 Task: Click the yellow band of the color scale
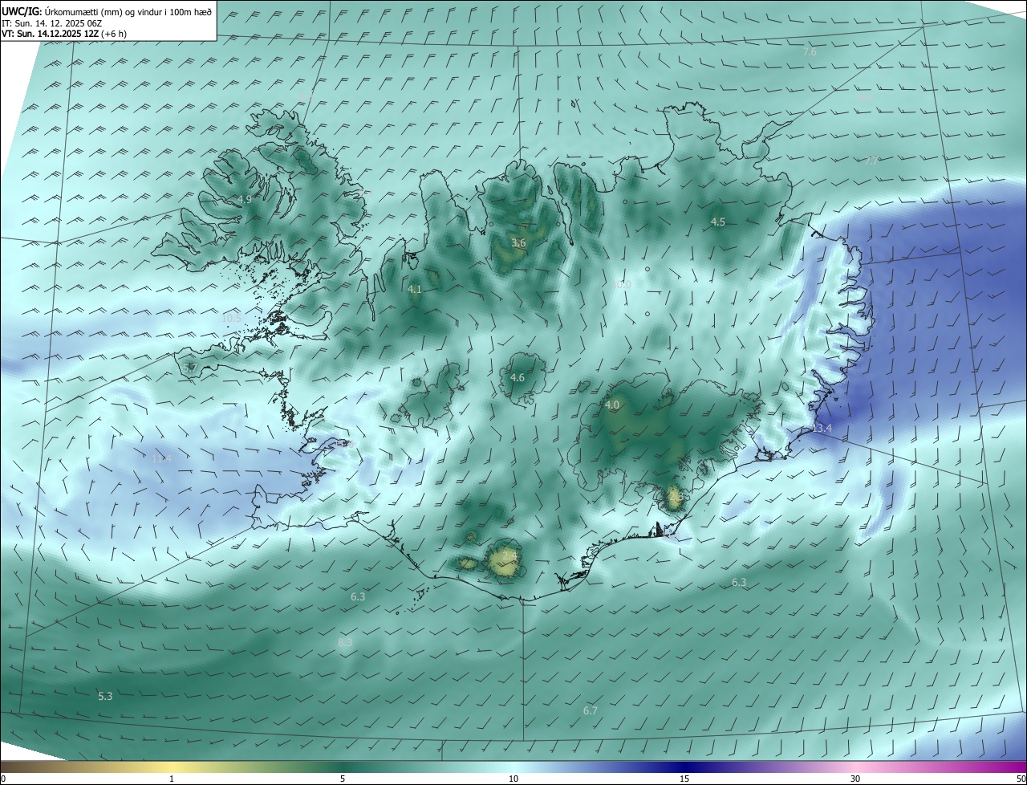pyautogui.click(x=173, y=767)
